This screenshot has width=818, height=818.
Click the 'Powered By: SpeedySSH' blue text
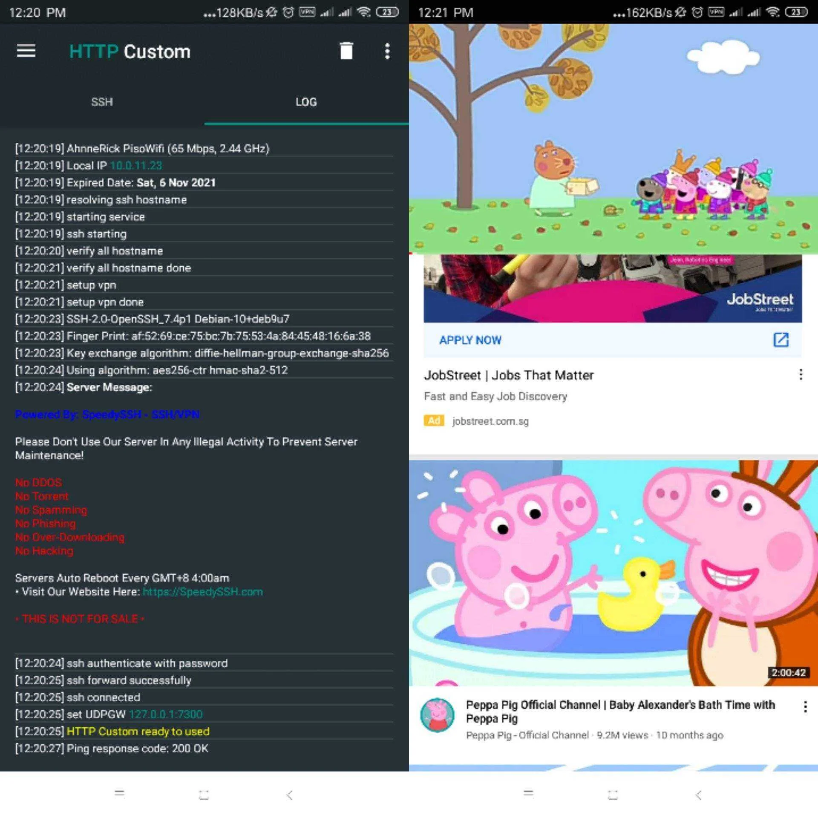[x=107, y=415]
